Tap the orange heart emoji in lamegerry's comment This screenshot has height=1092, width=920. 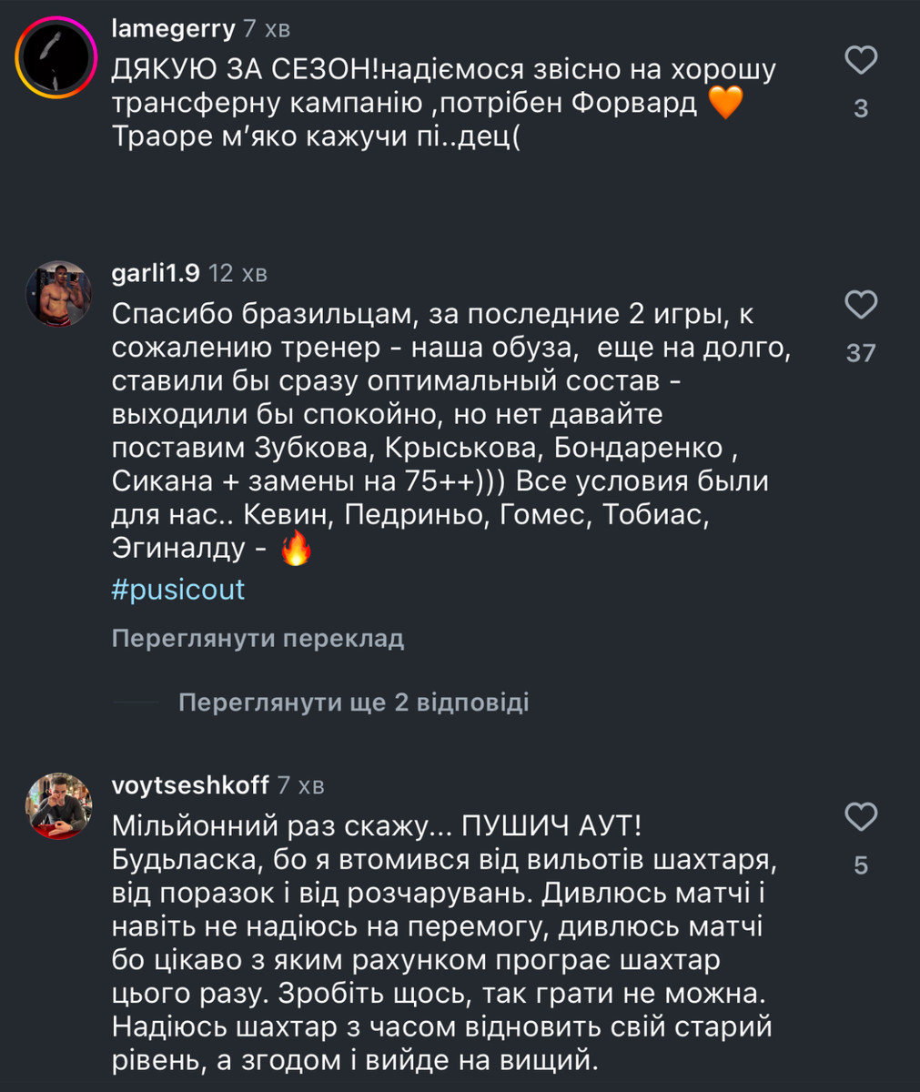725,103
